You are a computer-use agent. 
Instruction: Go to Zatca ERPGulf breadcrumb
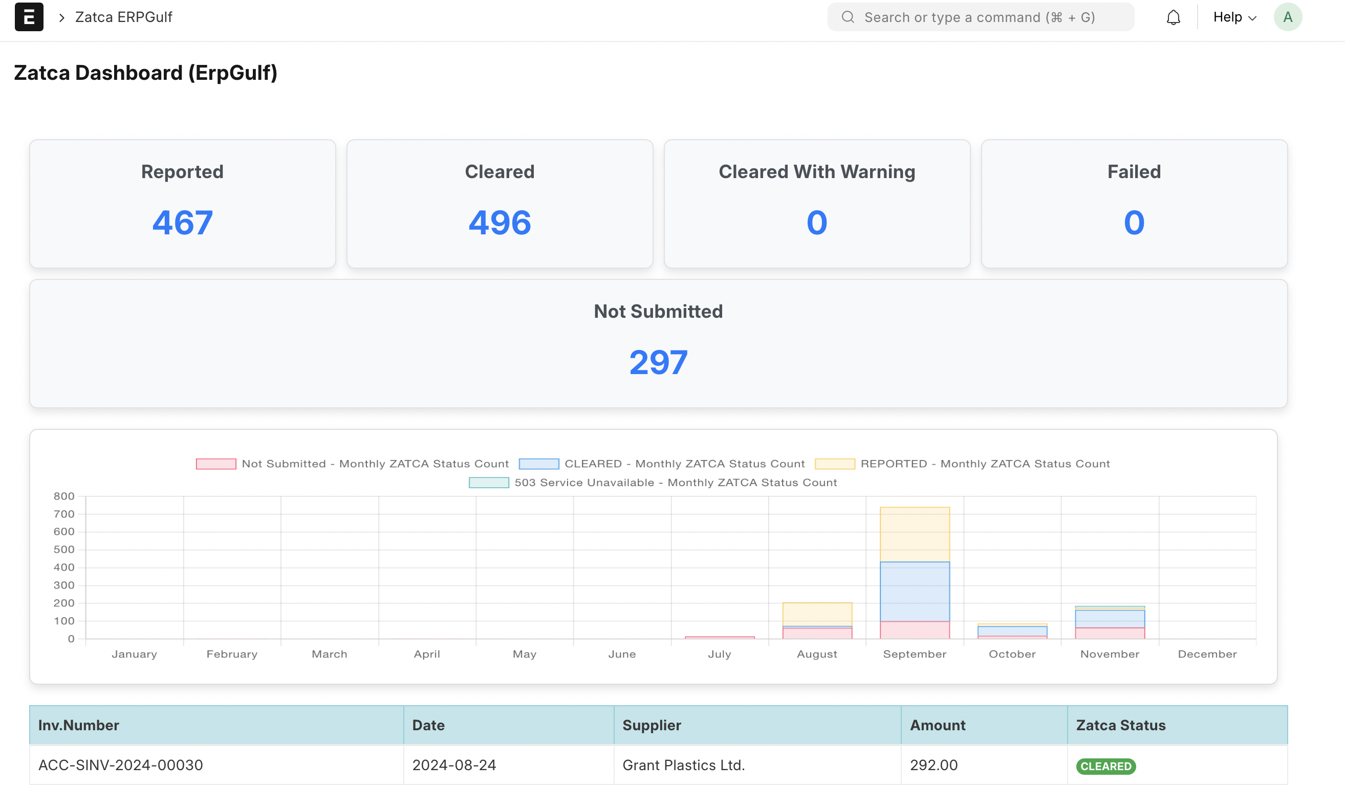tap(123, 17)
